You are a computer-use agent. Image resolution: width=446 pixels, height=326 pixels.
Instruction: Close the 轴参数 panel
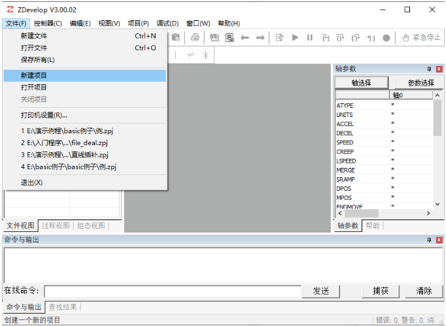coord(439,69)
